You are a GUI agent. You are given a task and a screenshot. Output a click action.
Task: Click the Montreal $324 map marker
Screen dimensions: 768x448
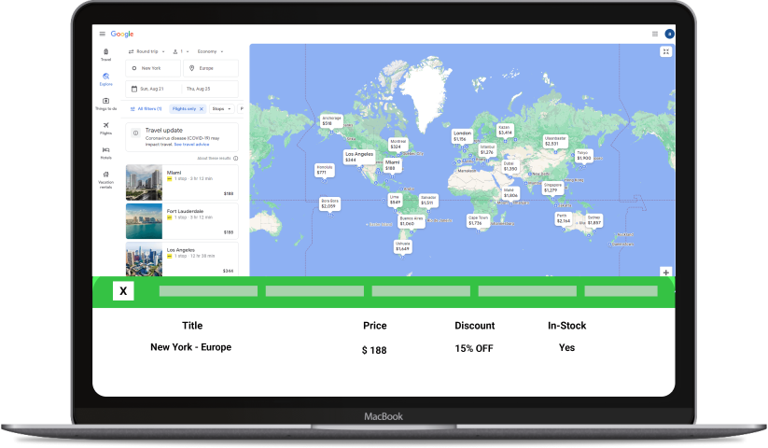click(398, 144)
